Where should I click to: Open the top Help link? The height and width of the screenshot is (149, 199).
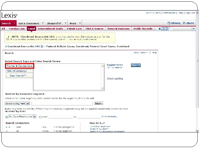[x=180, y=13]
